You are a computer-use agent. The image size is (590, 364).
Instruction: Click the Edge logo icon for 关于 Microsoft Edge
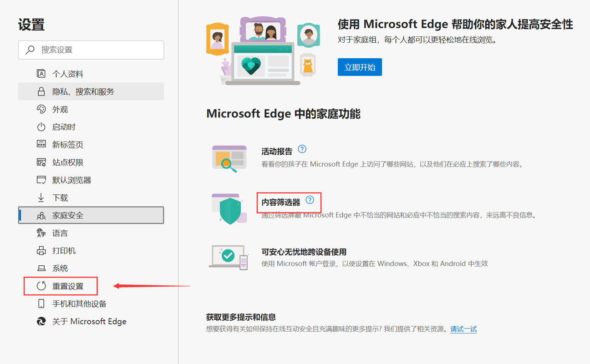[41, 321]
